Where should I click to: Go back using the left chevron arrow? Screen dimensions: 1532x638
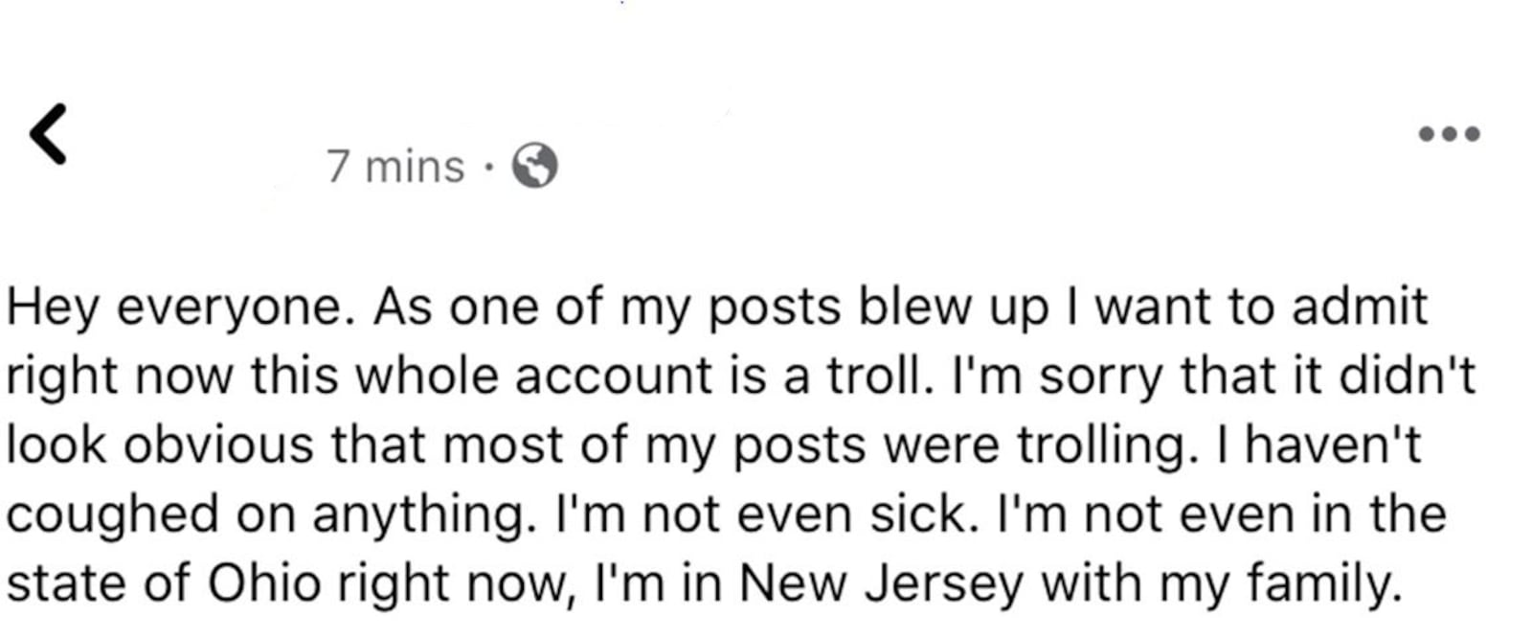(x=48, y=133)
